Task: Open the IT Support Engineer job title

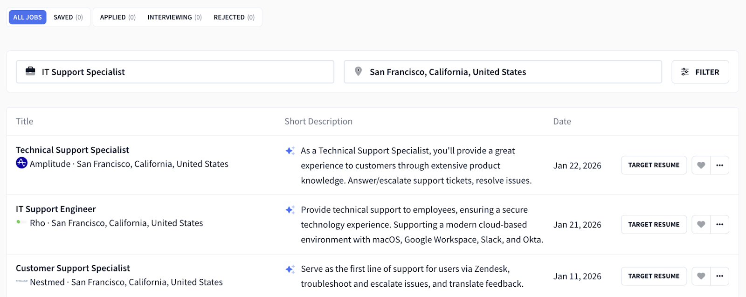Action: coord(56,209)
